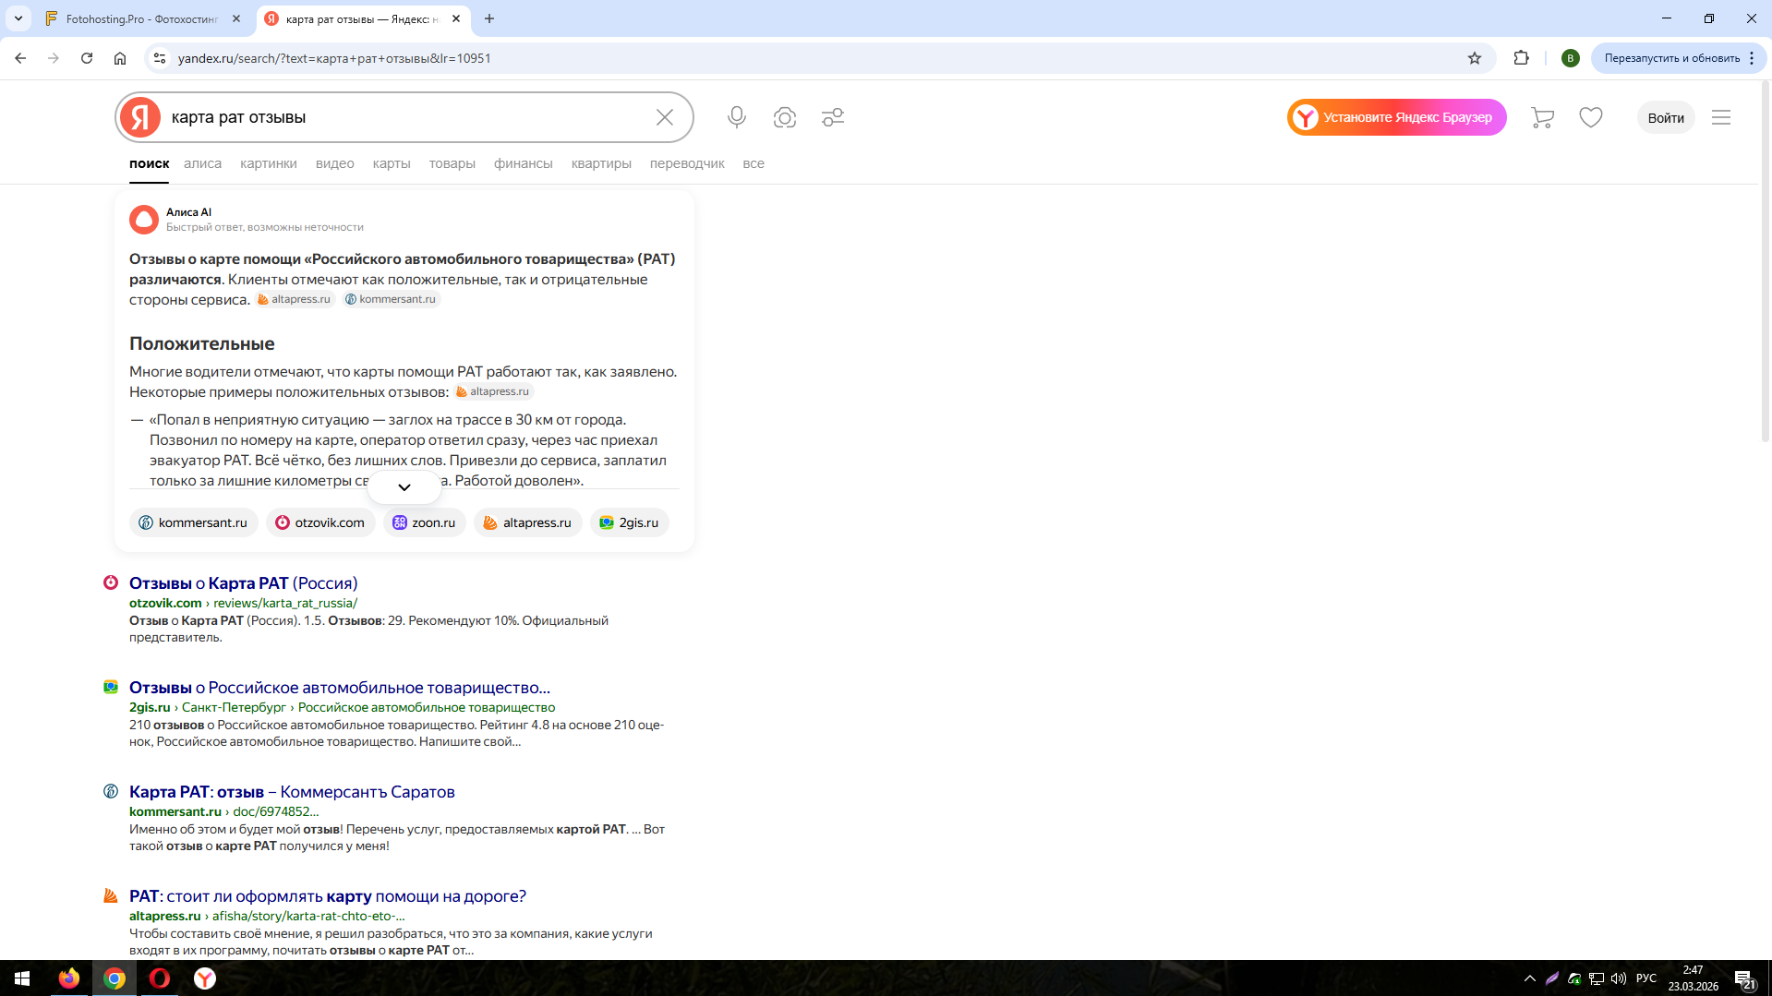Image resolution: width=1772 pixels, height=996 pixels.
Task: Close the Fotohosting.Pro tab
Action: (x=236, y=18)
